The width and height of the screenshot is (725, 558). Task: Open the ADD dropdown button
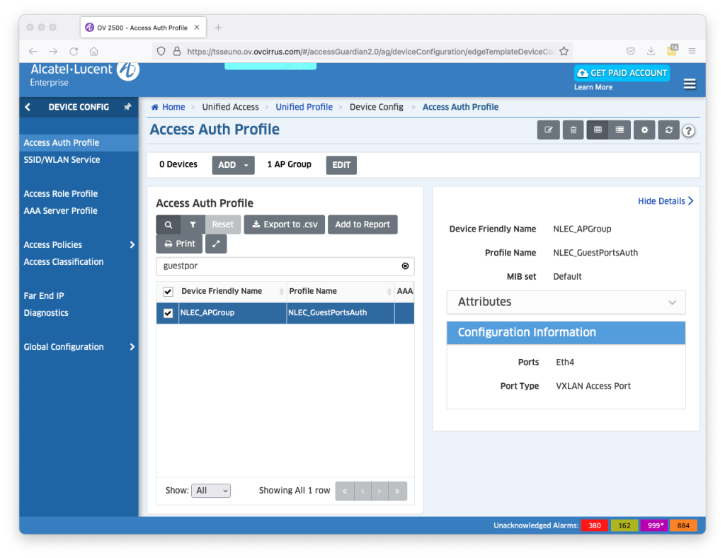(x=233, y=165)
